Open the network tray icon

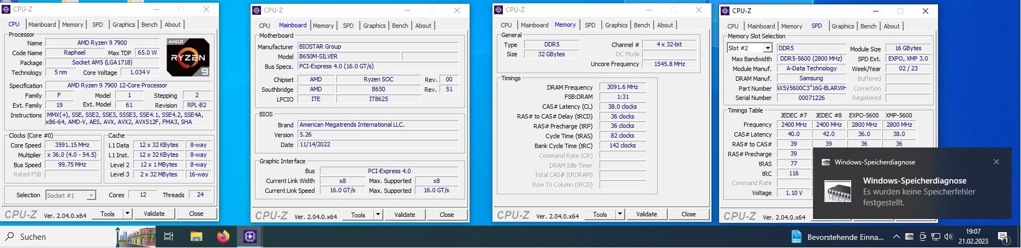(936, 237)
